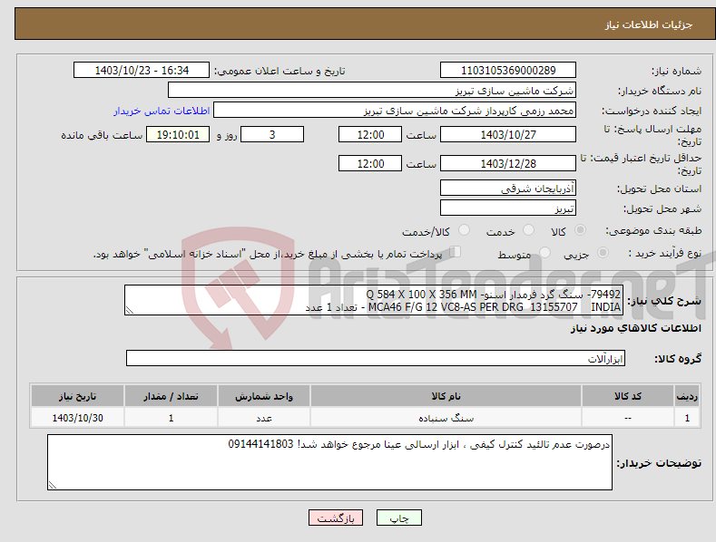Click the جزئیات اطلاعات نیاز page header
716x542 pixels.
(649, 24)
